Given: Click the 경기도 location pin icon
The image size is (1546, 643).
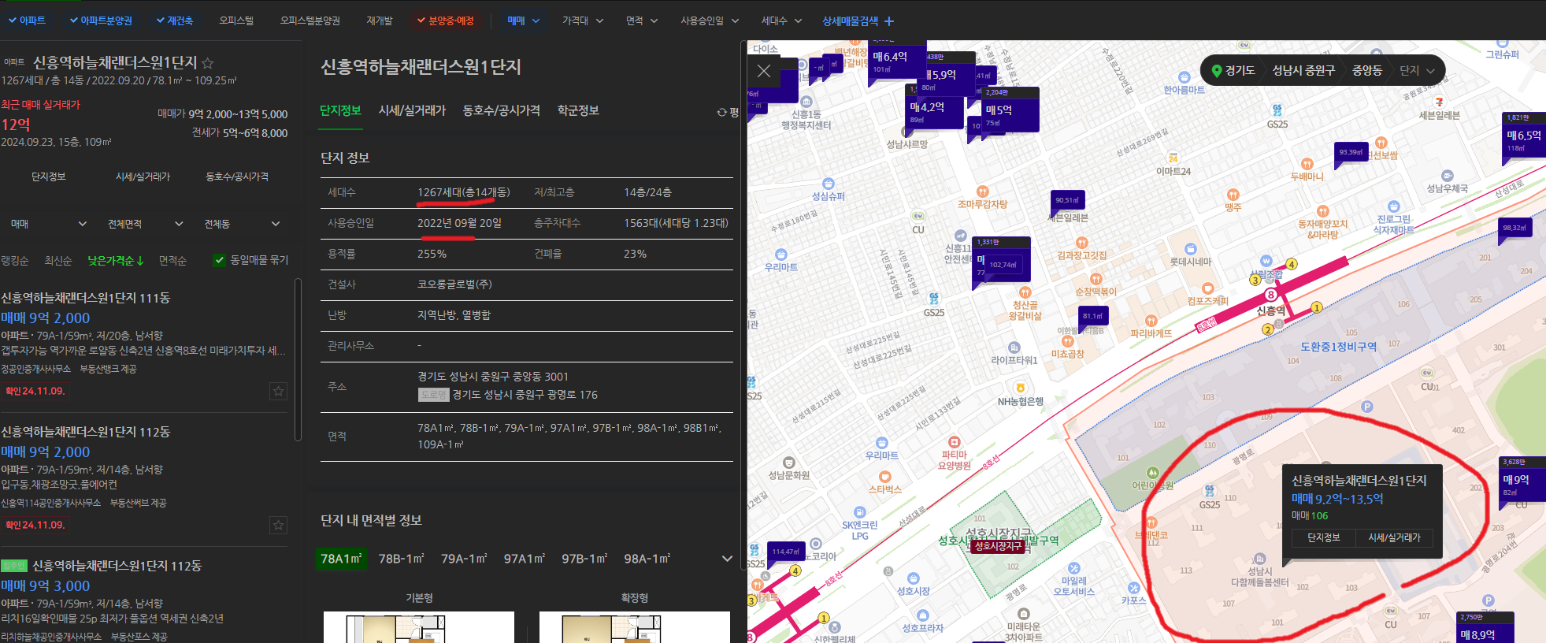Looking at the screenshot, I should click(x=1217, y=70).
